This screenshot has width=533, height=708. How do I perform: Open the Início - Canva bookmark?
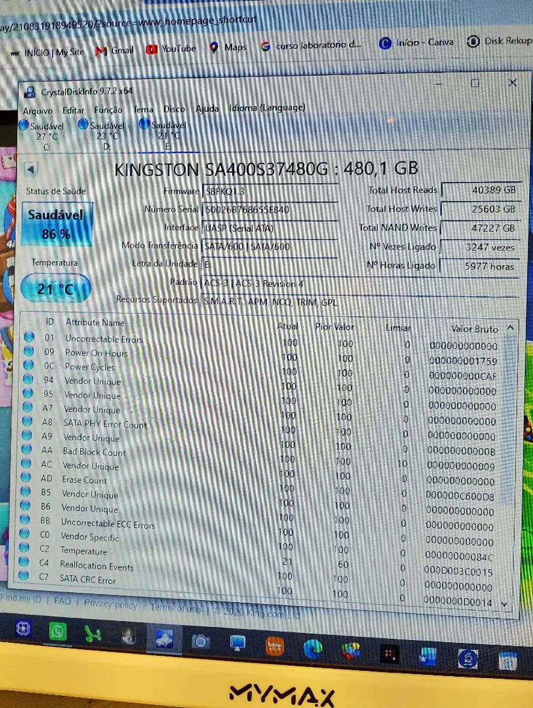click(417, 43)
